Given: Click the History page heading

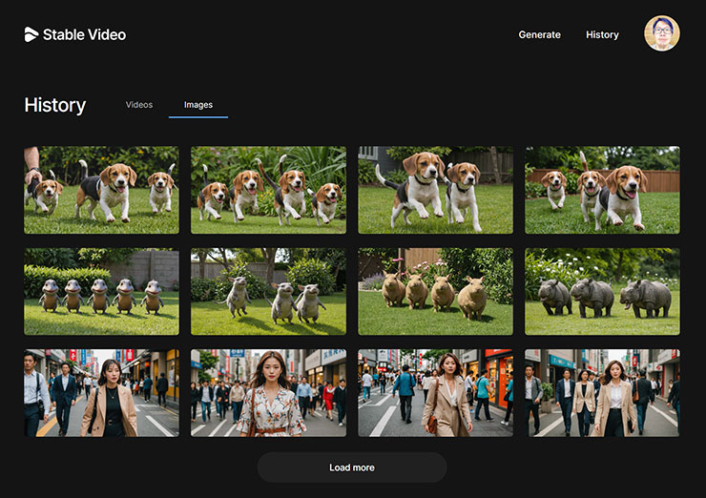Looking at the screenshot, I should pyautogui.click(x=55, y=105).
